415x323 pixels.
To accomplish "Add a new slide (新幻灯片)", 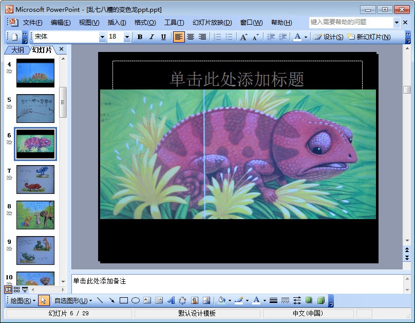I will pos(369,37).
